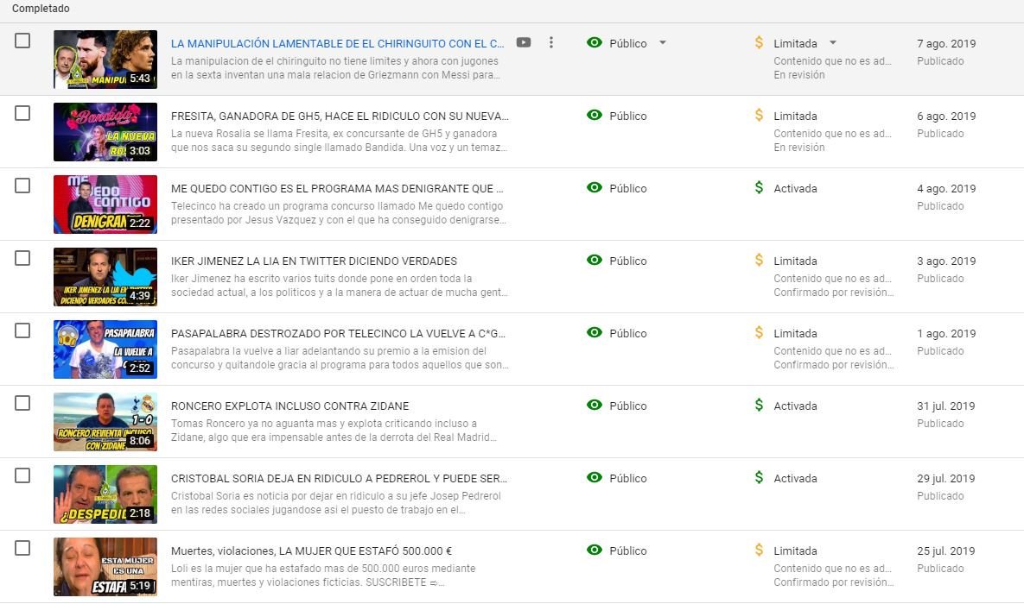Screen dimensions: 1024x604
Task: Click Limitada status on Iker Jimenez row
Action: 795,261
